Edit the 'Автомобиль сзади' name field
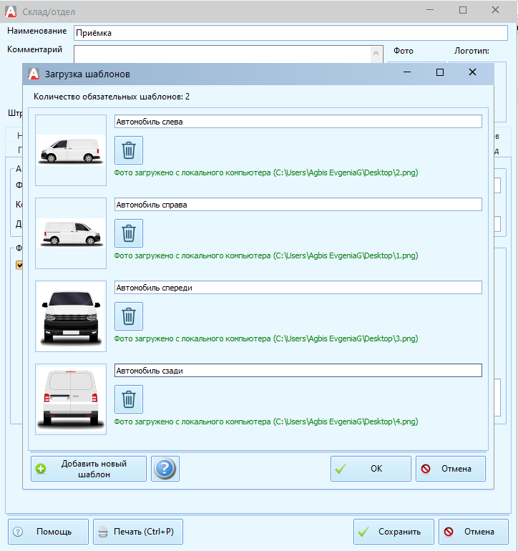This screenshot has height=551, width=518. [x=298, y=371]
